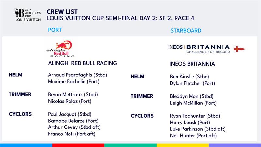261x147 pixels.
Task: Select the PORT heading
Action: point(55,30)
